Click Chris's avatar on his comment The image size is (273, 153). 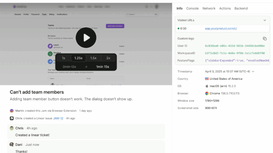tap(12, 128)
